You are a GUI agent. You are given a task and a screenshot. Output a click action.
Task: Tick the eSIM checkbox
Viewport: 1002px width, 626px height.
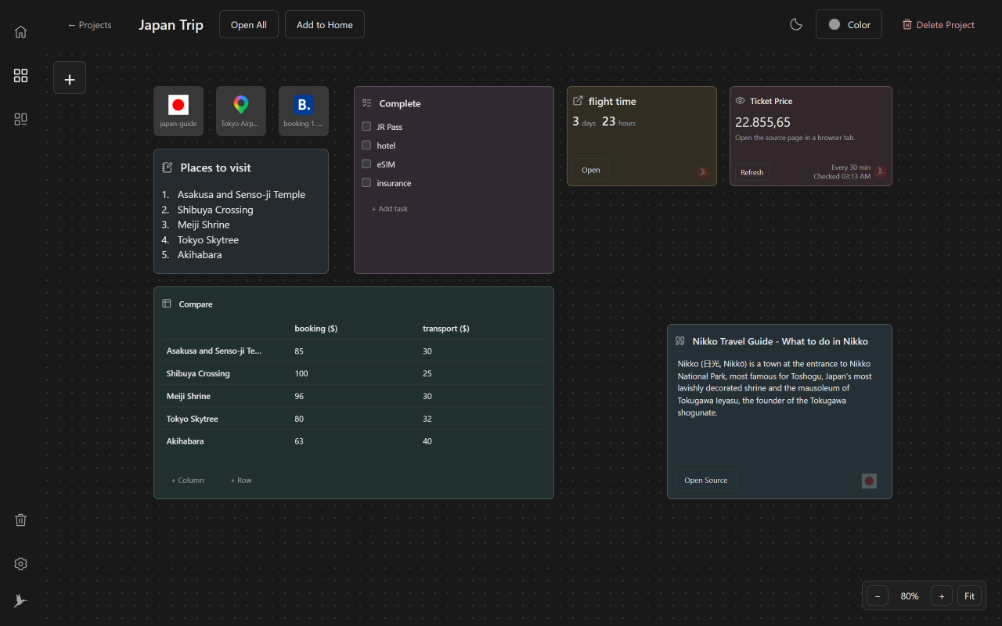click(366, 164)
